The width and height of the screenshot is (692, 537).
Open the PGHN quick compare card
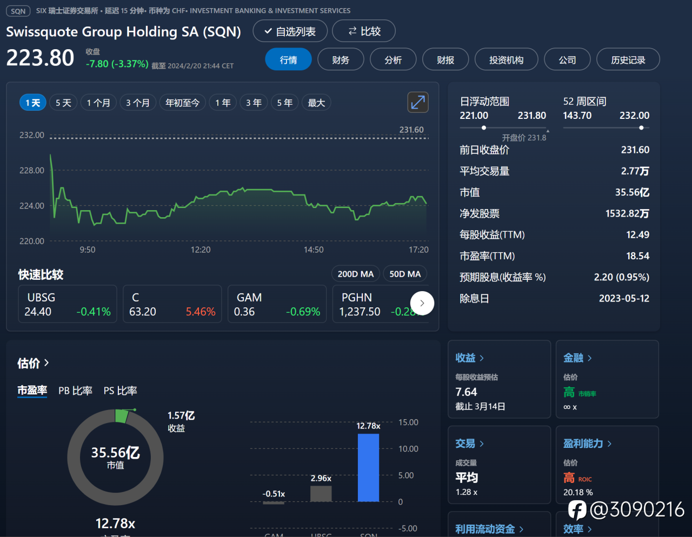pyautogui.click(x=381, y=304)
